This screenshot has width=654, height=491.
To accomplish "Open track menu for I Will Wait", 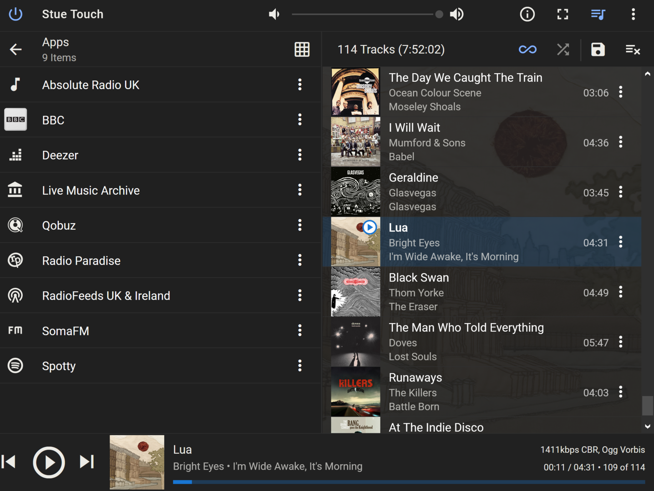I will pos(621,142).
